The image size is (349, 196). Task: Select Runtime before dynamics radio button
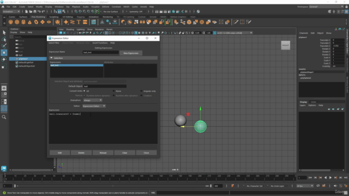click(85, 96)
